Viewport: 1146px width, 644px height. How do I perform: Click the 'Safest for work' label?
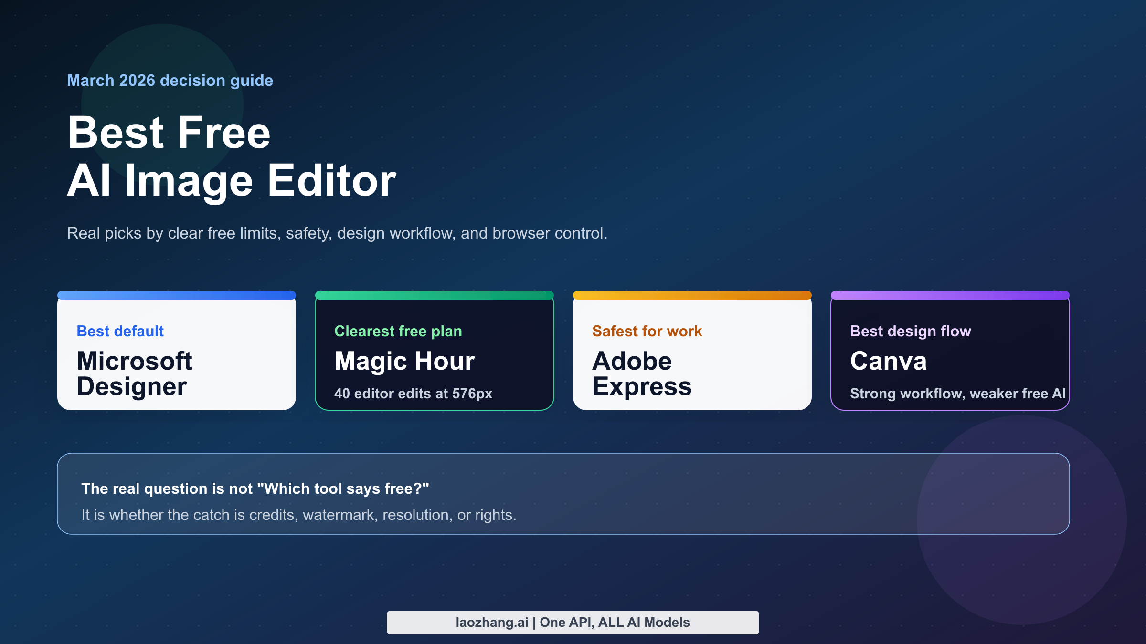(647, 331)
